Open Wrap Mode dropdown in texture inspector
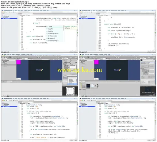 pyautogui.click(x=151, y=76)
